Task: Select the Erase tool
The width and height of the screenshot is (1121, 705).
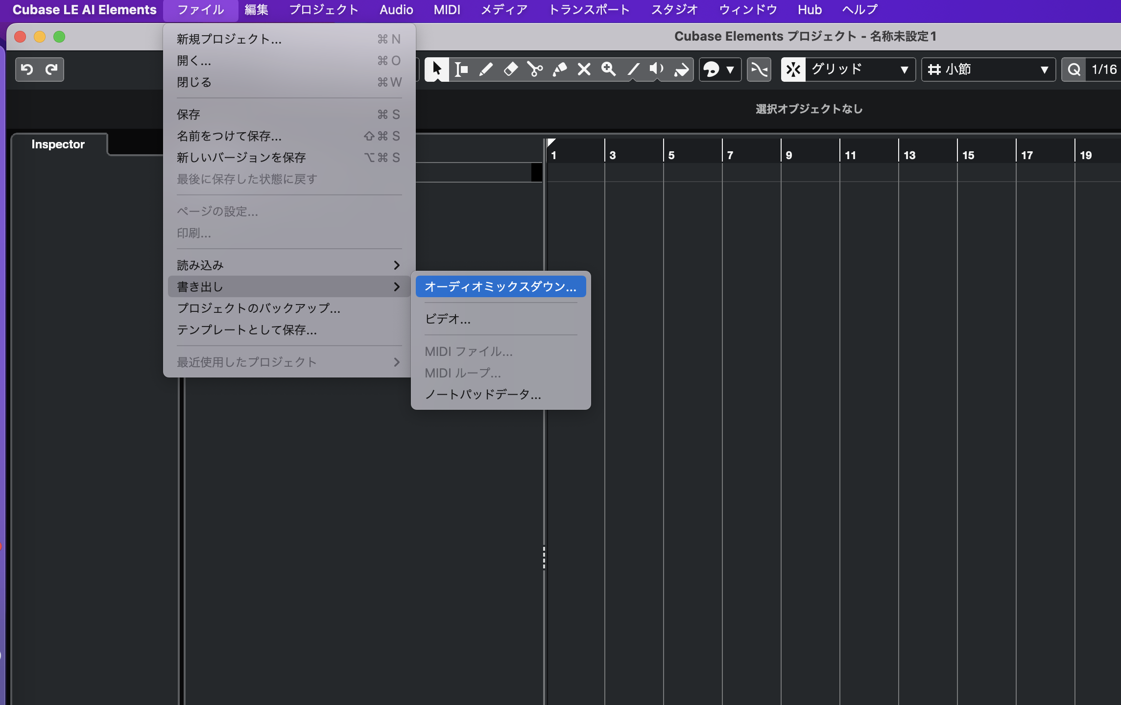Action: [510, 70]
